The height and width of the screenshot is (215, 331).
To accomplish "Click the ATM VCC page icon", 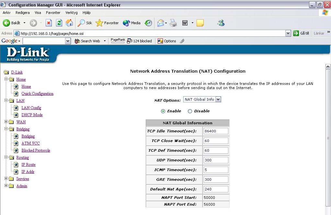I will pyautogui.click(x=16, y=143).
